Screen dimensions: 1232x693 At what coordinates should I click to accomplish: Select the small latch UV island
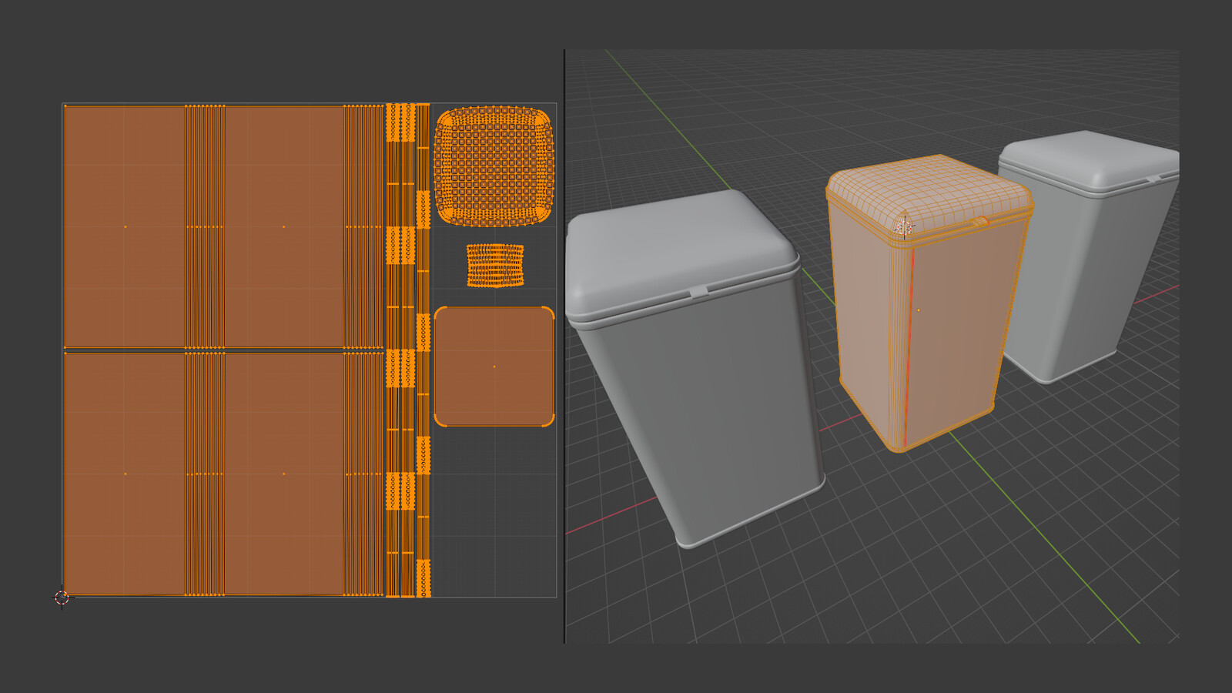495,266
